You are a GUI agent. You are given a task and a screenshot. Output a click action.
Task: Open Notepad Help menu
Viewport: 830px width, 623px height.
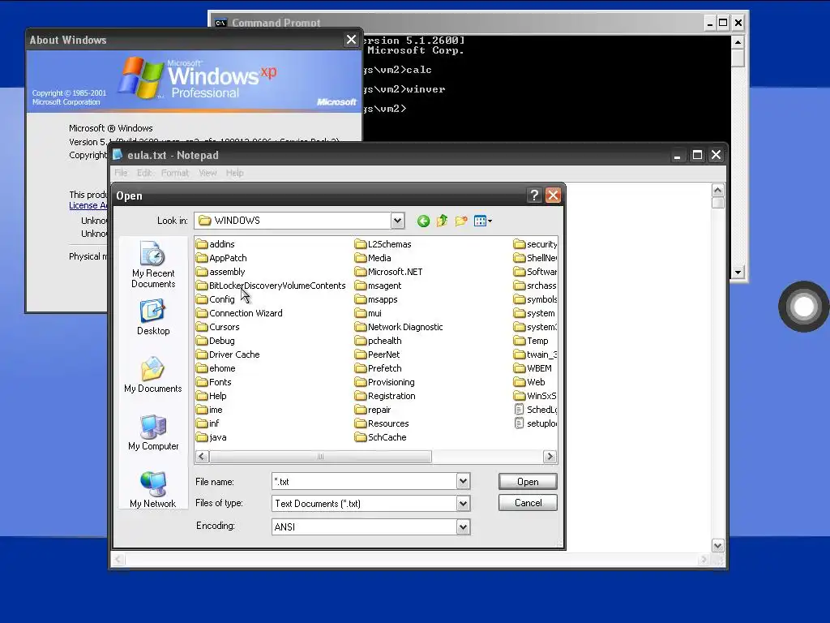point(234,173)
